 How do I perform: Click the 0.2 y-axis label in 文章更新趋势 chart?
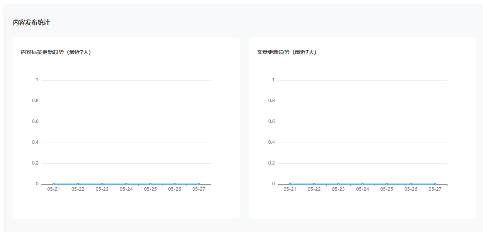pyautogui.click(x=271, y=163)
